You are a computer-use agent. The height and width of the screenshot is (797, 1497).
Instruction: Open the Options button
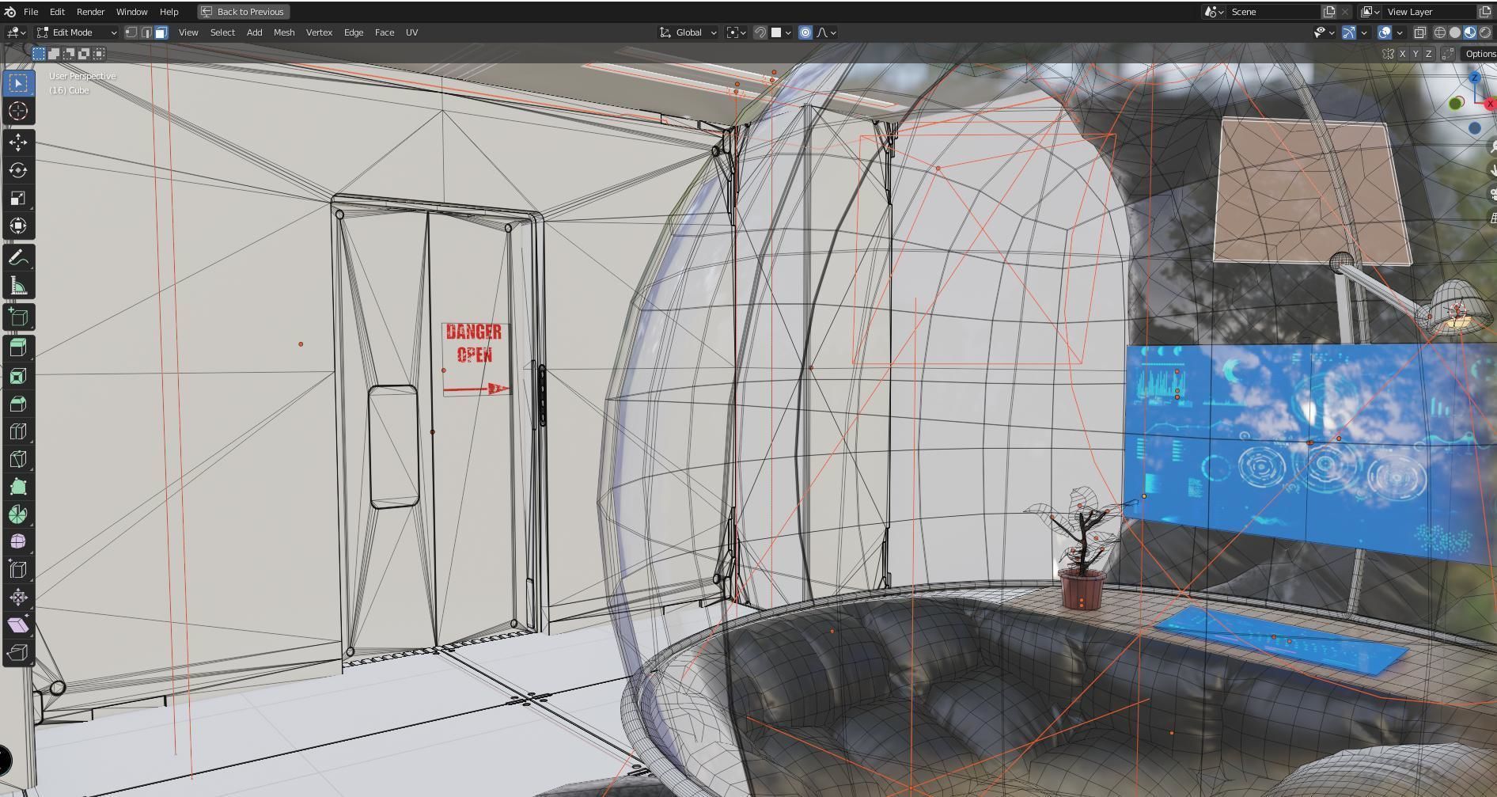tap(1479, 54)
